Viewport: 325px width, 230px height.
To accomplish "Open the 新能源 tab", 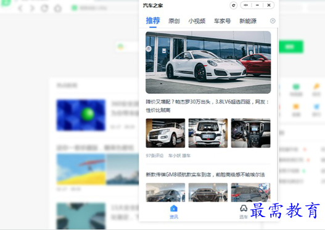I will (248, 21).
